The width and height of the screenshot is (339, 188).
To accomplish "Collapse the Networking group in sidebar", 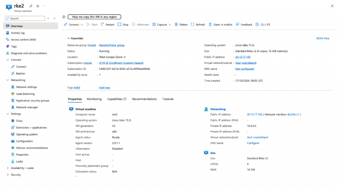I will click(8, 80).
